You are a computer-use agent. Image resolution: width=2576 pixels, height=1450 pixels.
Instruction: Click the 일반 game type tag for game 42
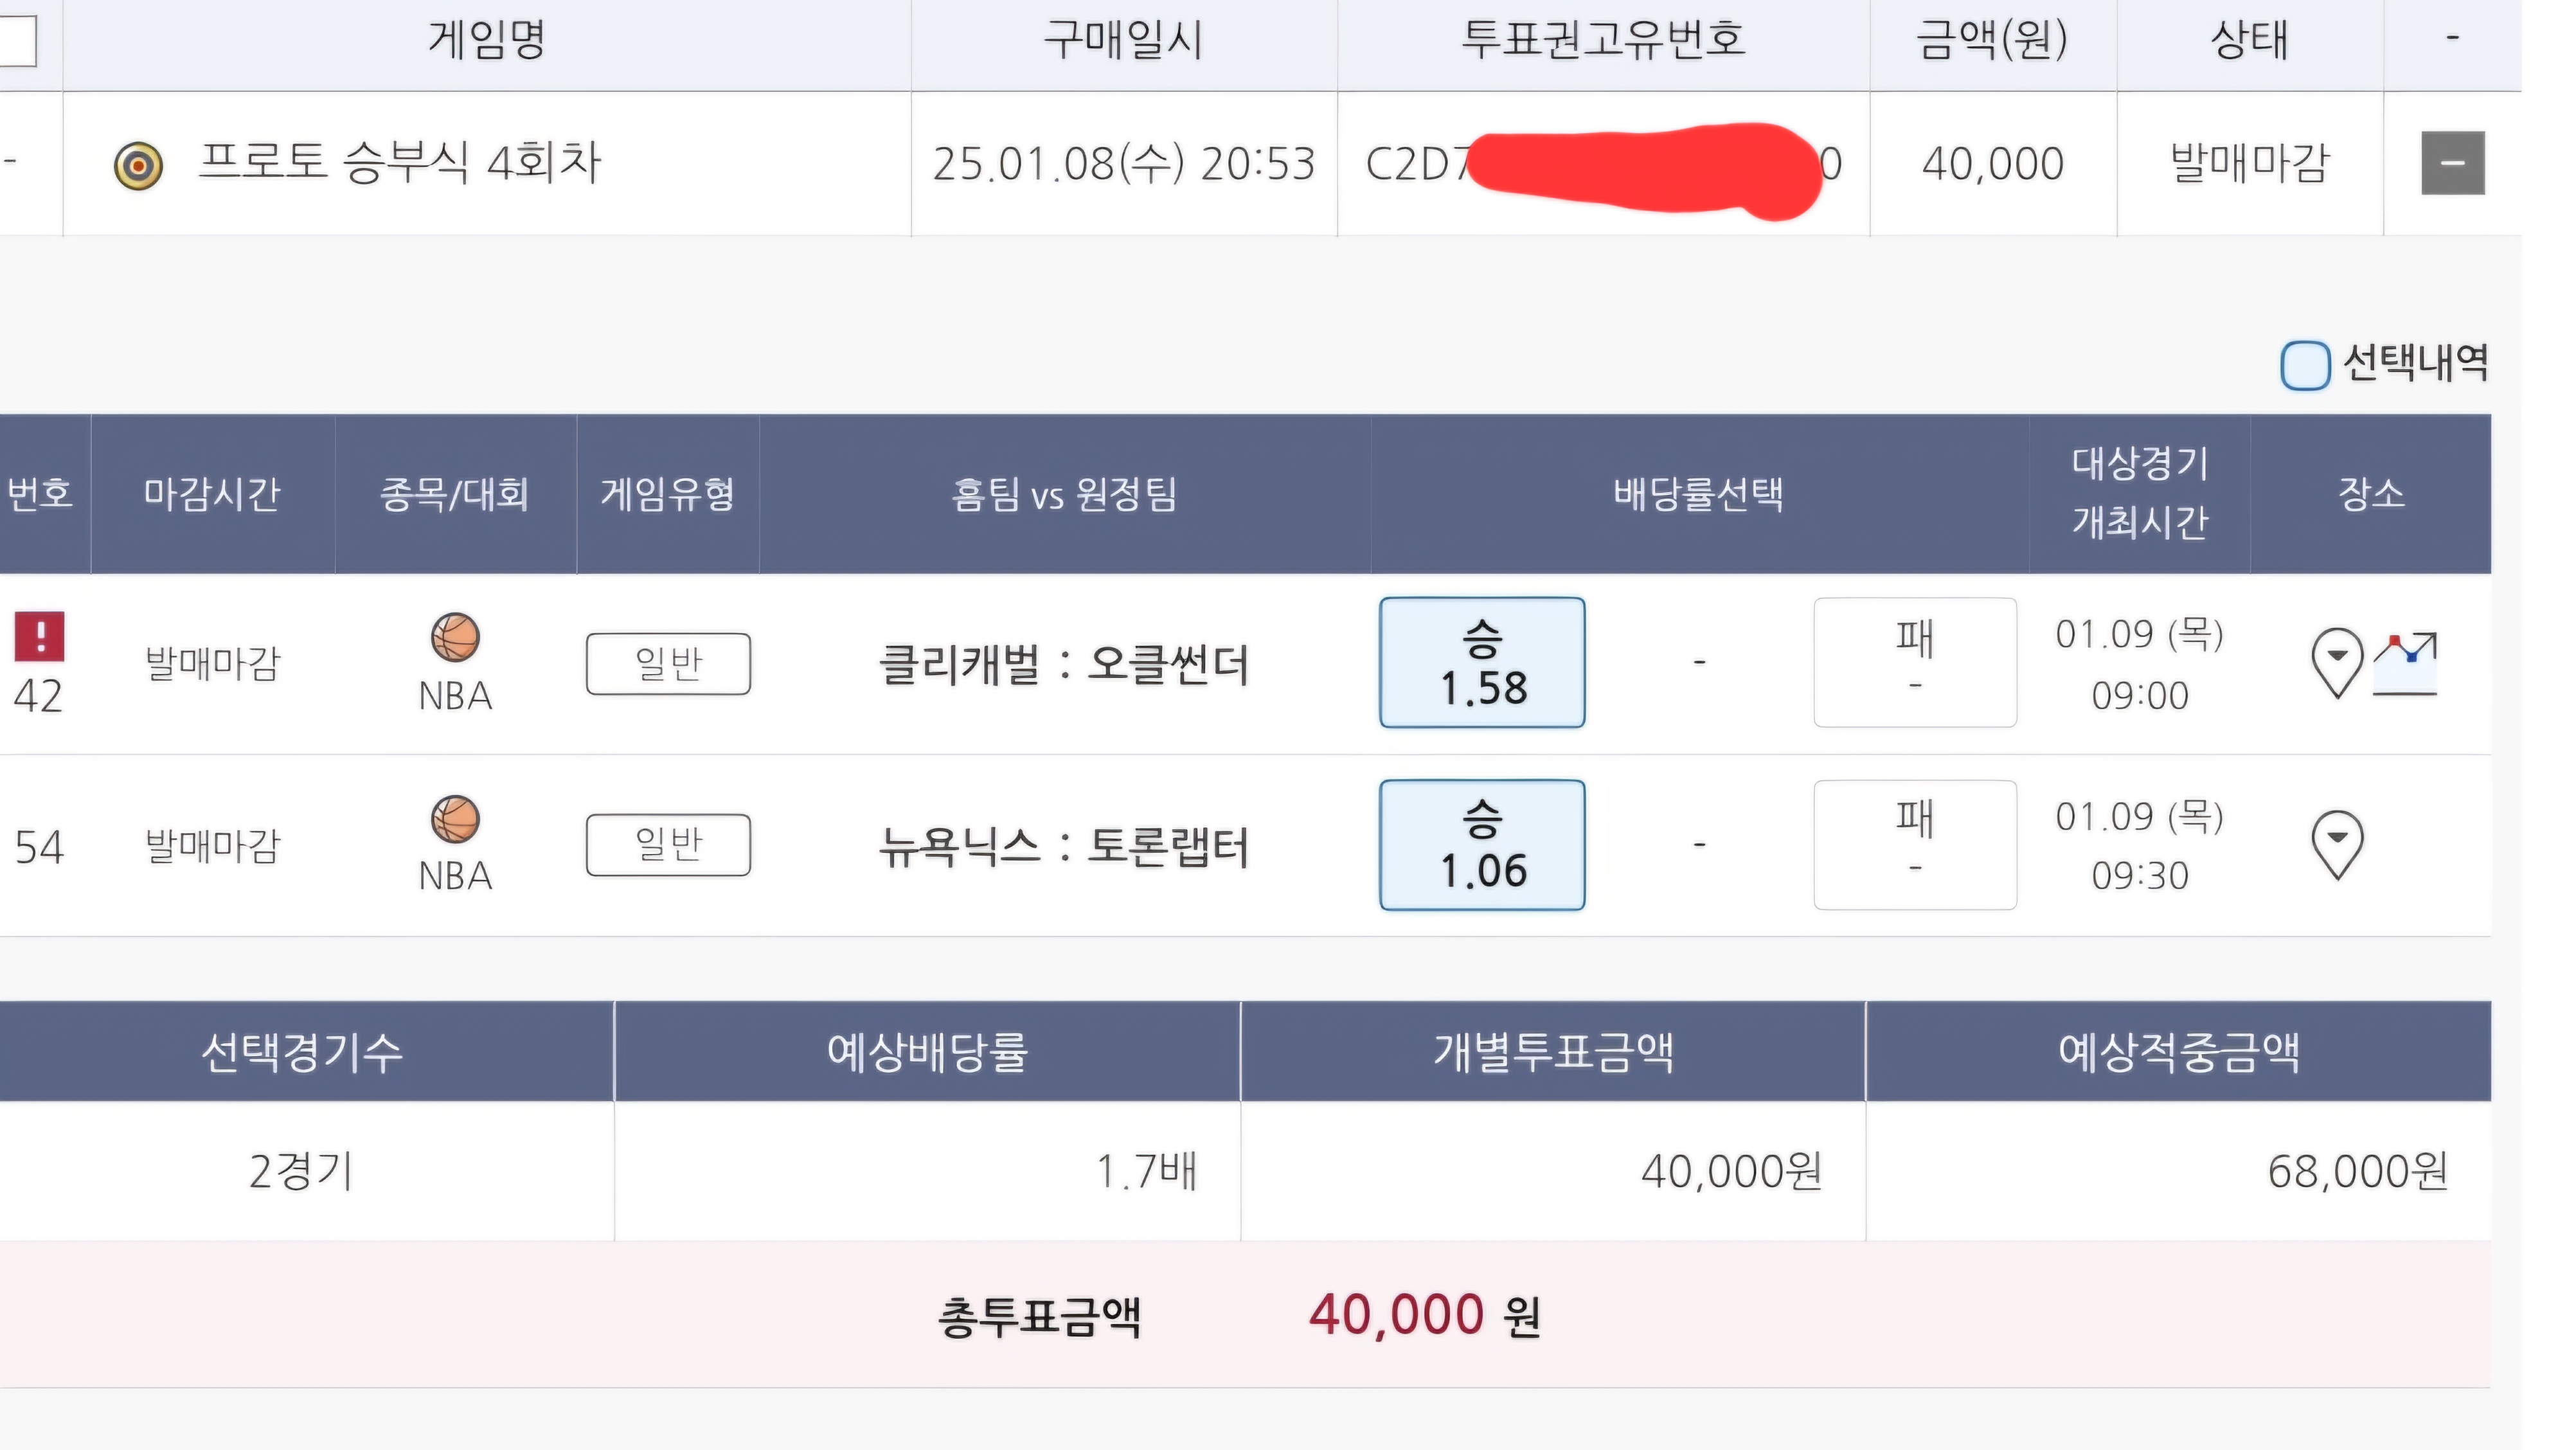(668, 663)
